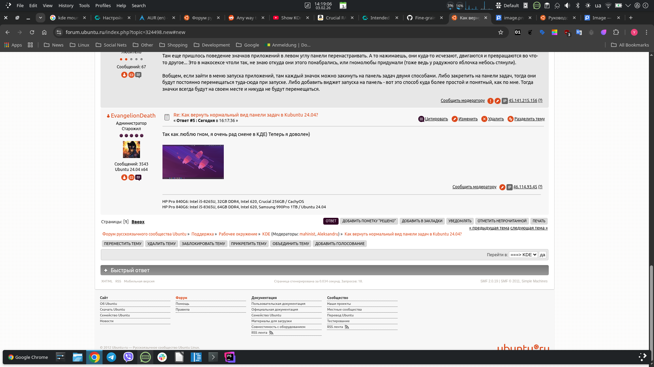Image resolution: width=654 pixels, height=367 pixels.
Task: Open the attached desktop screenshot thumbnail
Action: click(x=193, y=162)
